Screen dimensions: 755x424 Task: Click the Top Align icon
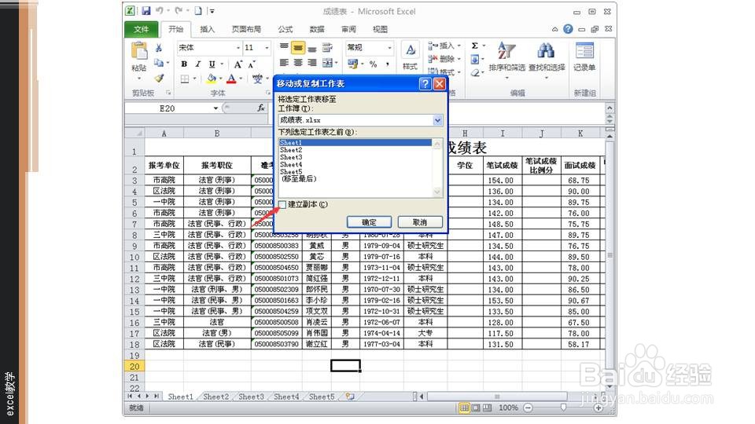(284, 47)
